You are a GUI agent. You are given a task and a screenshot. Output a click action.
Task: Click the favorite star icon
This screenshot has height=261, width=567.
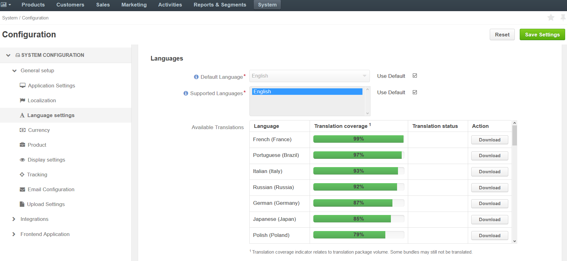pos(551,18)
